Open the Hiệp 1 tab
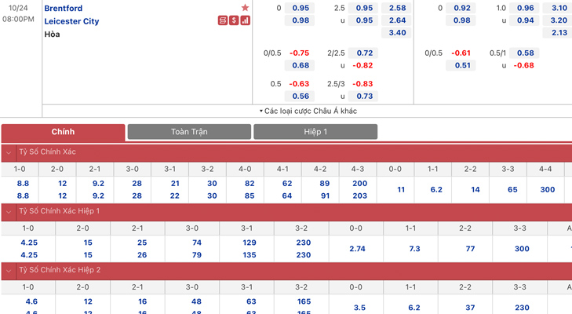Image resolution: width=572 pixels, height=314 pixels. 315,132
